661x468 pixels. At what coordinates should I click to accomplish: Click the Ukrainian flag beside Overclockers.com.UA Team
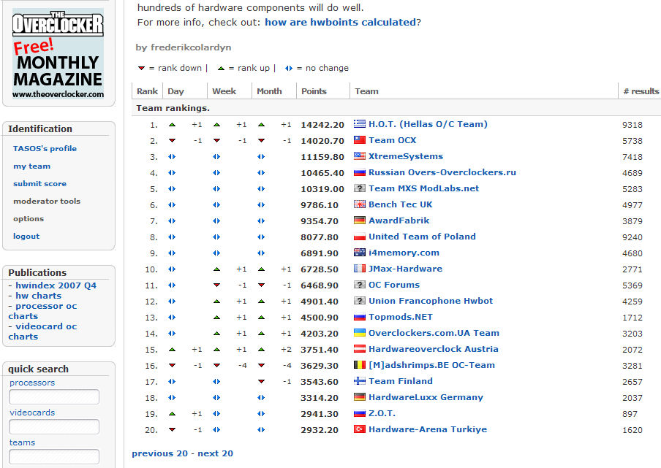coord(359,333)
